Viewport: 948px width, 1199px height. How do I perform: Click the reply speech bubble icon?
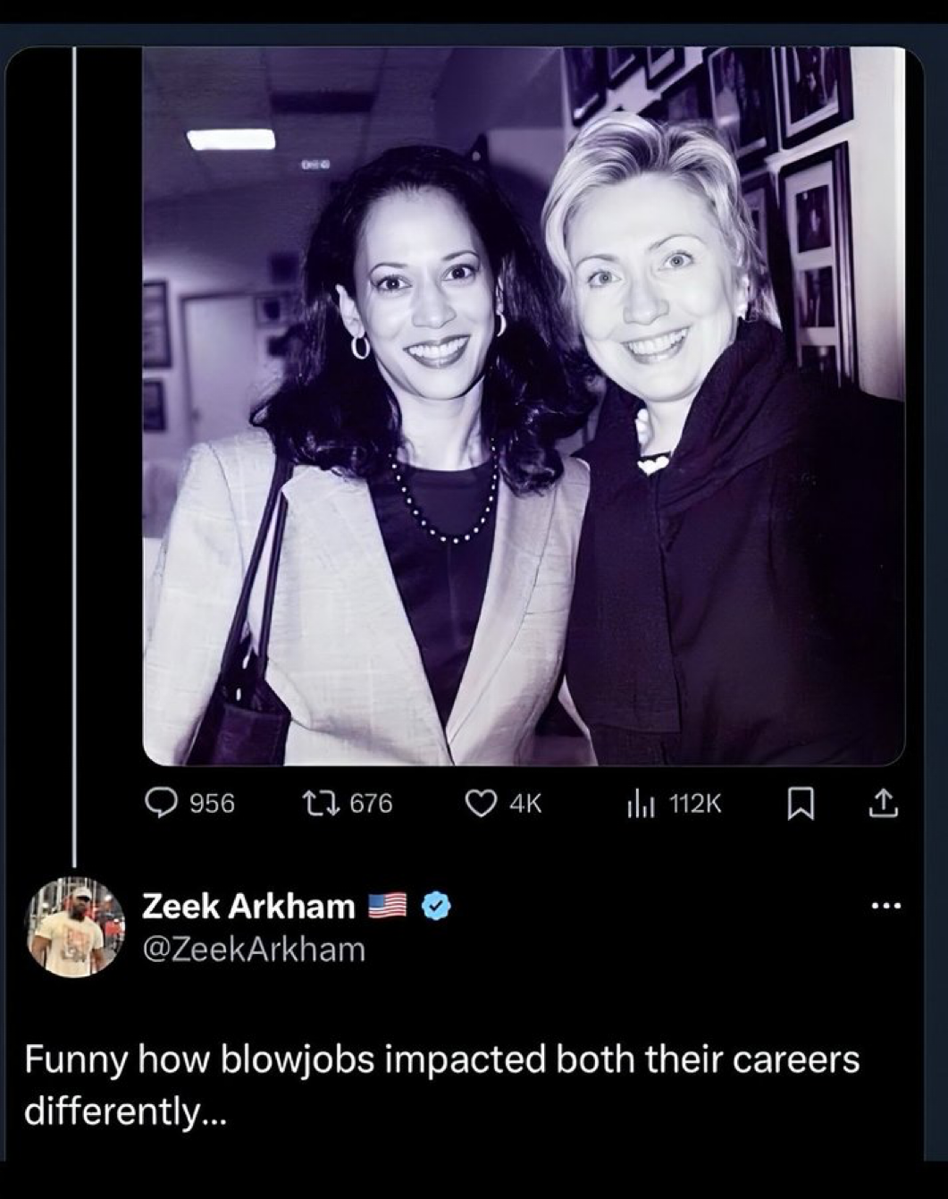point(160,804)
